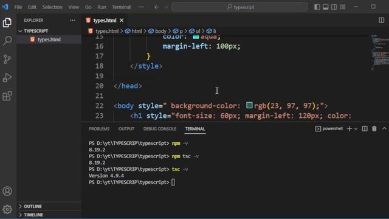The height and width of the screenshot is (219, 389).
Task: Click the typescript command center search box
Action: click(239, 7)
